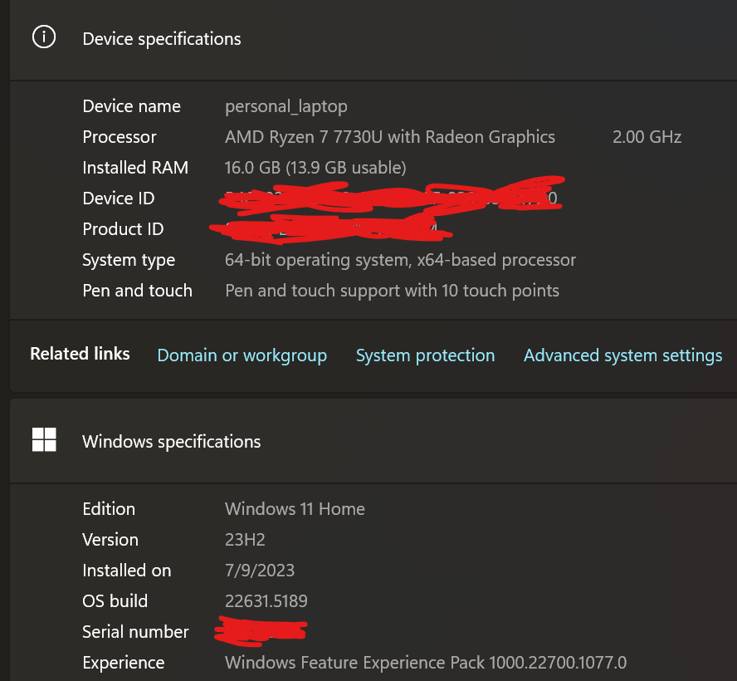Screen dimensions: 737x681
Task: Click the Version label
Action: tap(110, 540)
